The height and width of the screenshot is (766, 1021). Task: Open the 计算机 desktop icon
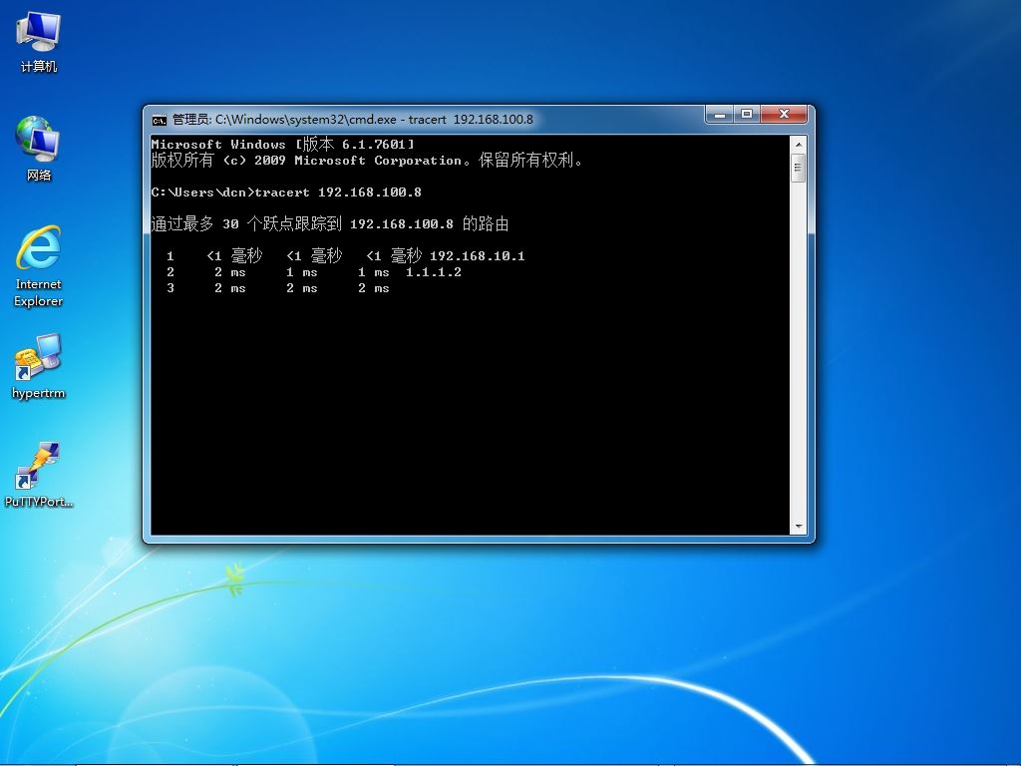point(39,42)
